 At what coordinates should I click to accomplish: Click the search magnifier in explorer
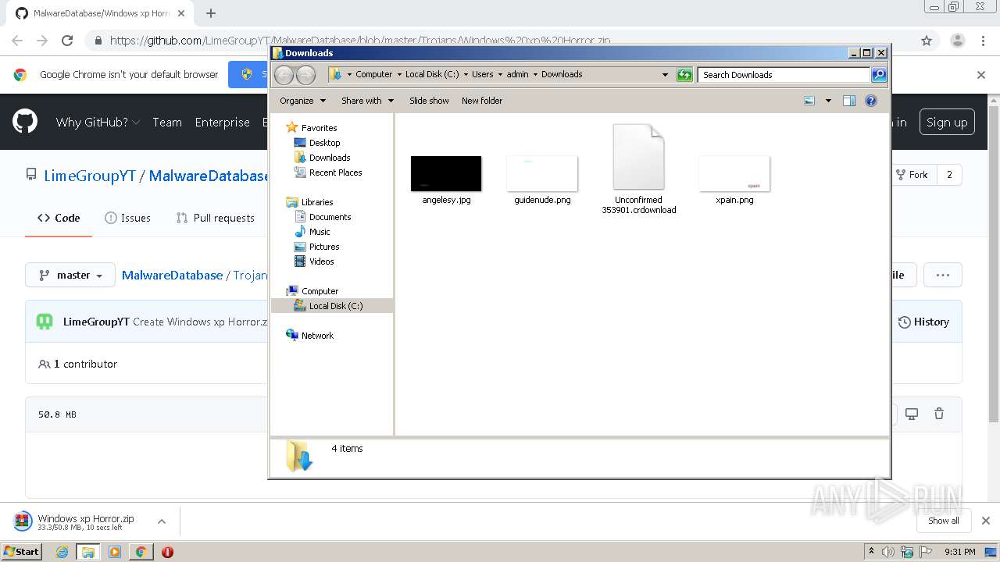pos(879,75)
